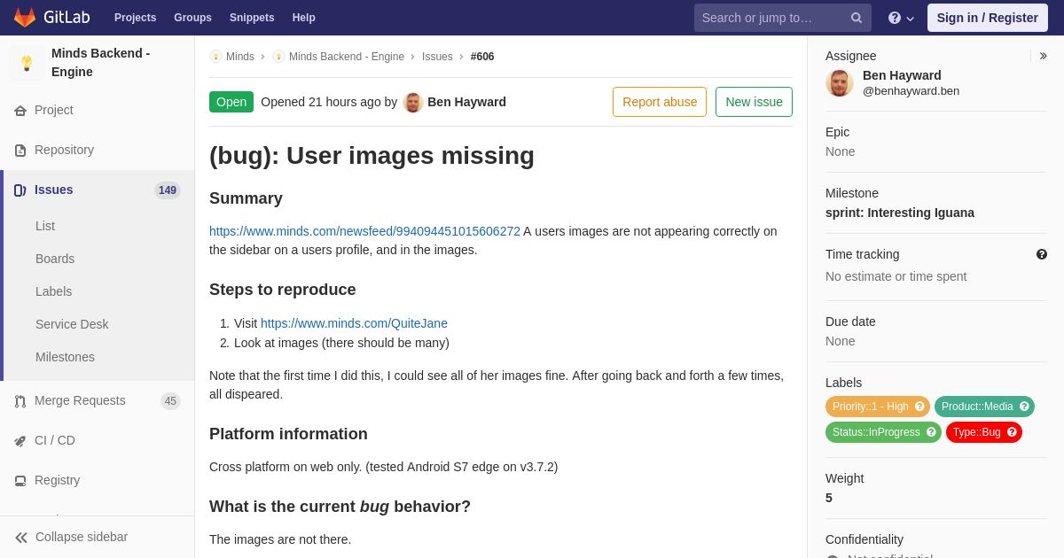
Task: Open the Snippets menu
Action: 252,18
